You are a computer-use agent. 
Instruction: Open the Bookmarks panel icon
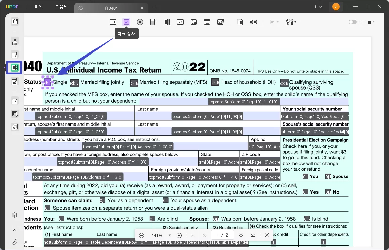[15, 228]
